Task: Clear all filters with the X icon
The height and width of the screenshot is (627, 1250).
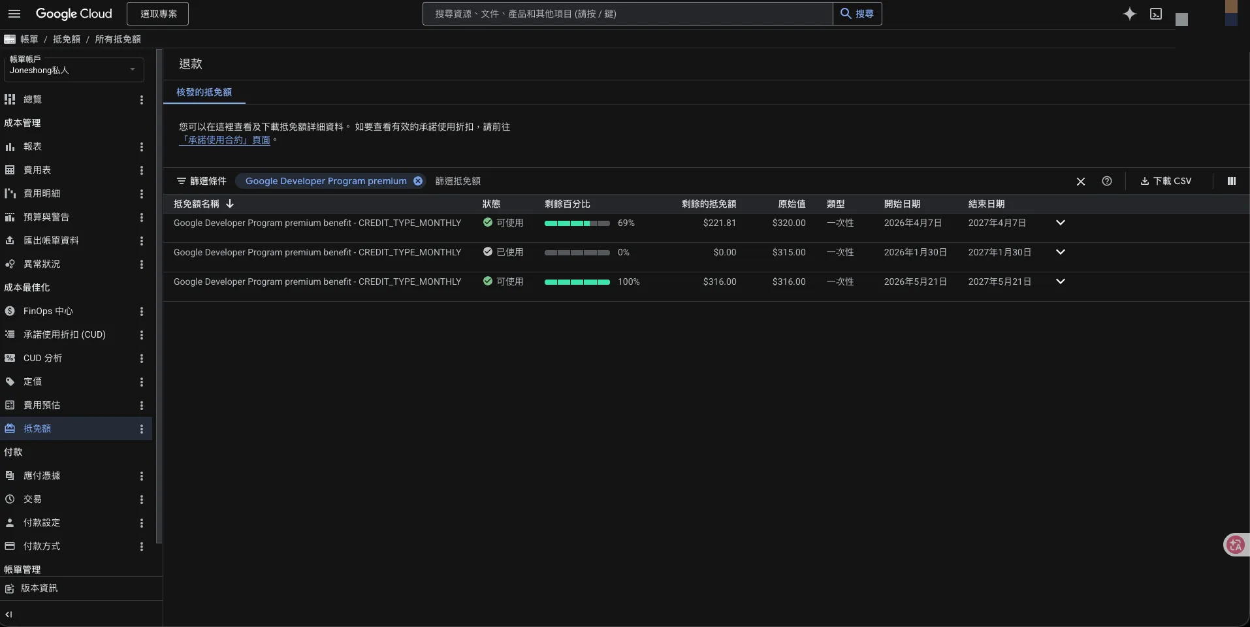Action: coord(1081,182)
